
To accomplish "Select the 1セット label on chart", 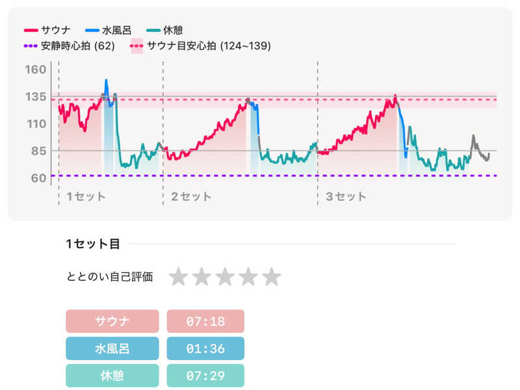I will pyautogui.click(x=86, y=196).
